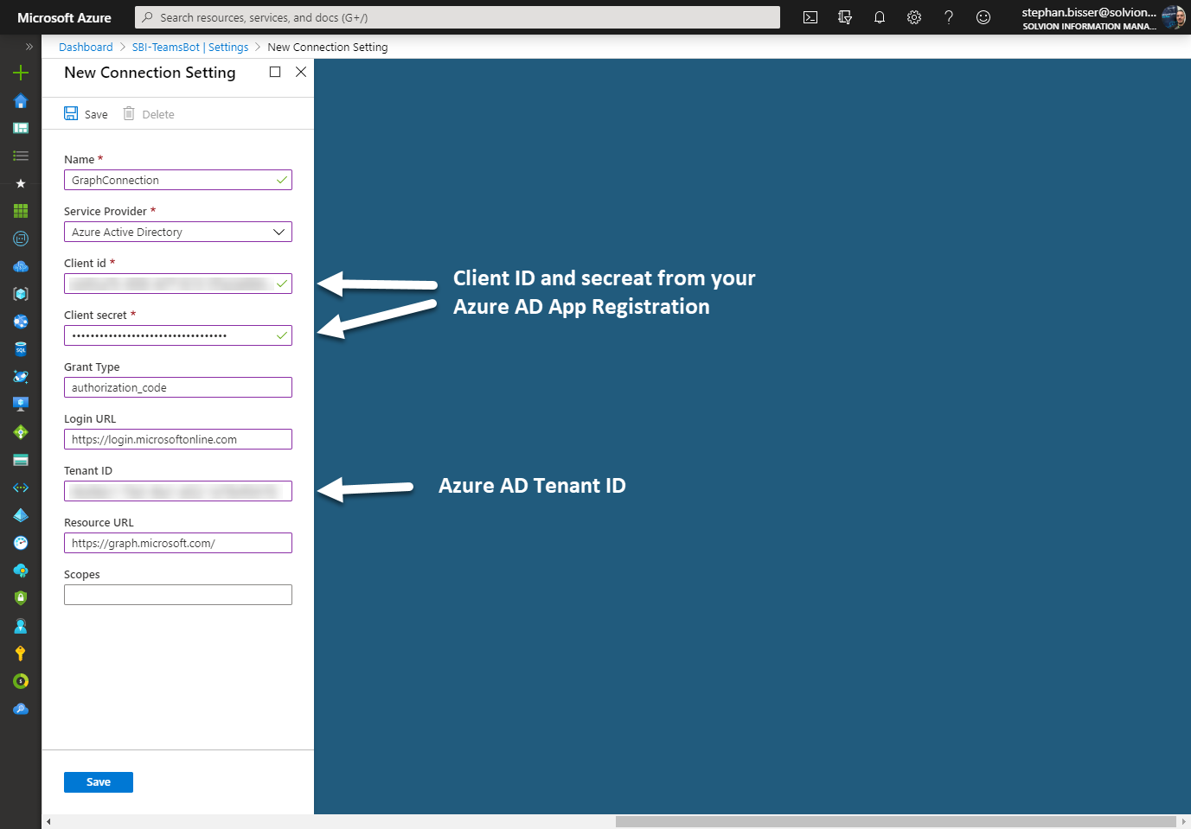
Task: Open App Services globe icon
Action: (x=21, y=322)
